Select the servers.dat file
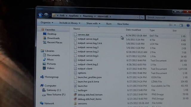Image resolution: width=191 pixels, height=107 pixels. pyautogui.click(x=83, y=35)
